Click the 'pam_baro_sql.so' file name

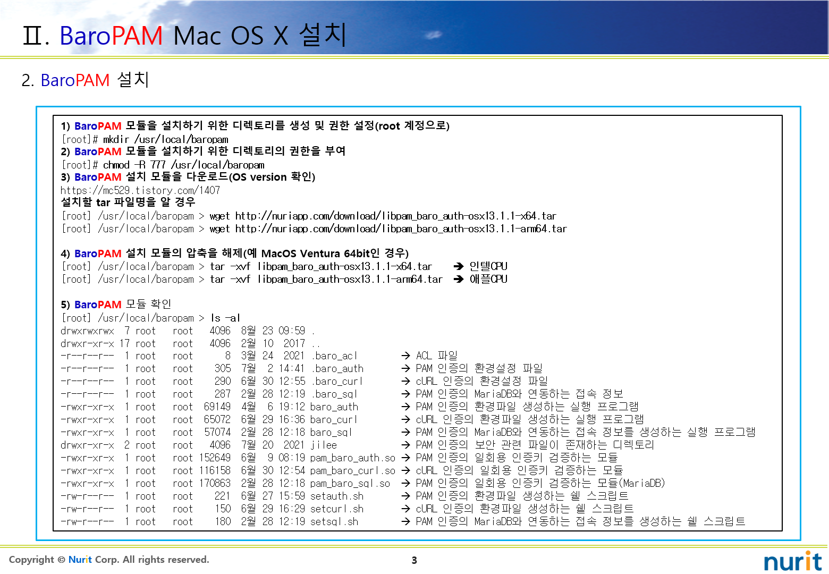350,483
